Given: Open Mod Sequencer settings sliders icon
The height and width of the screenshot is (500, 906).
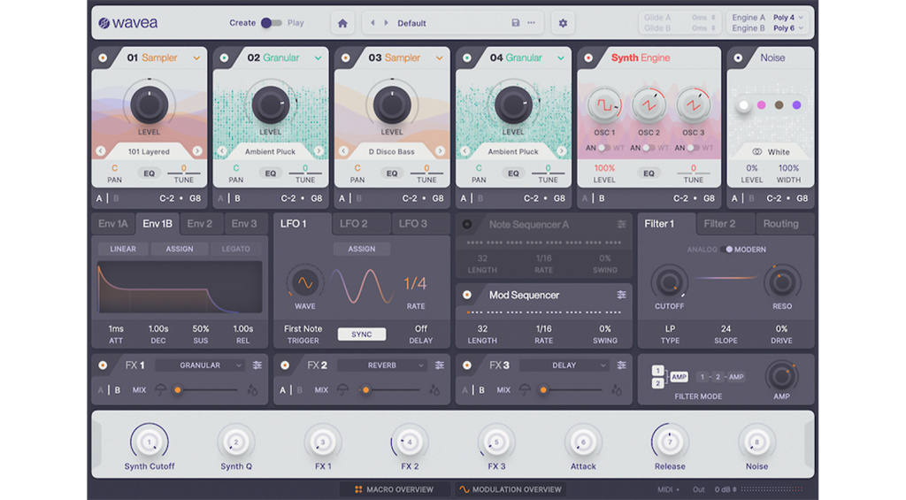Looking at the screenshot, I should coord(622,295).
